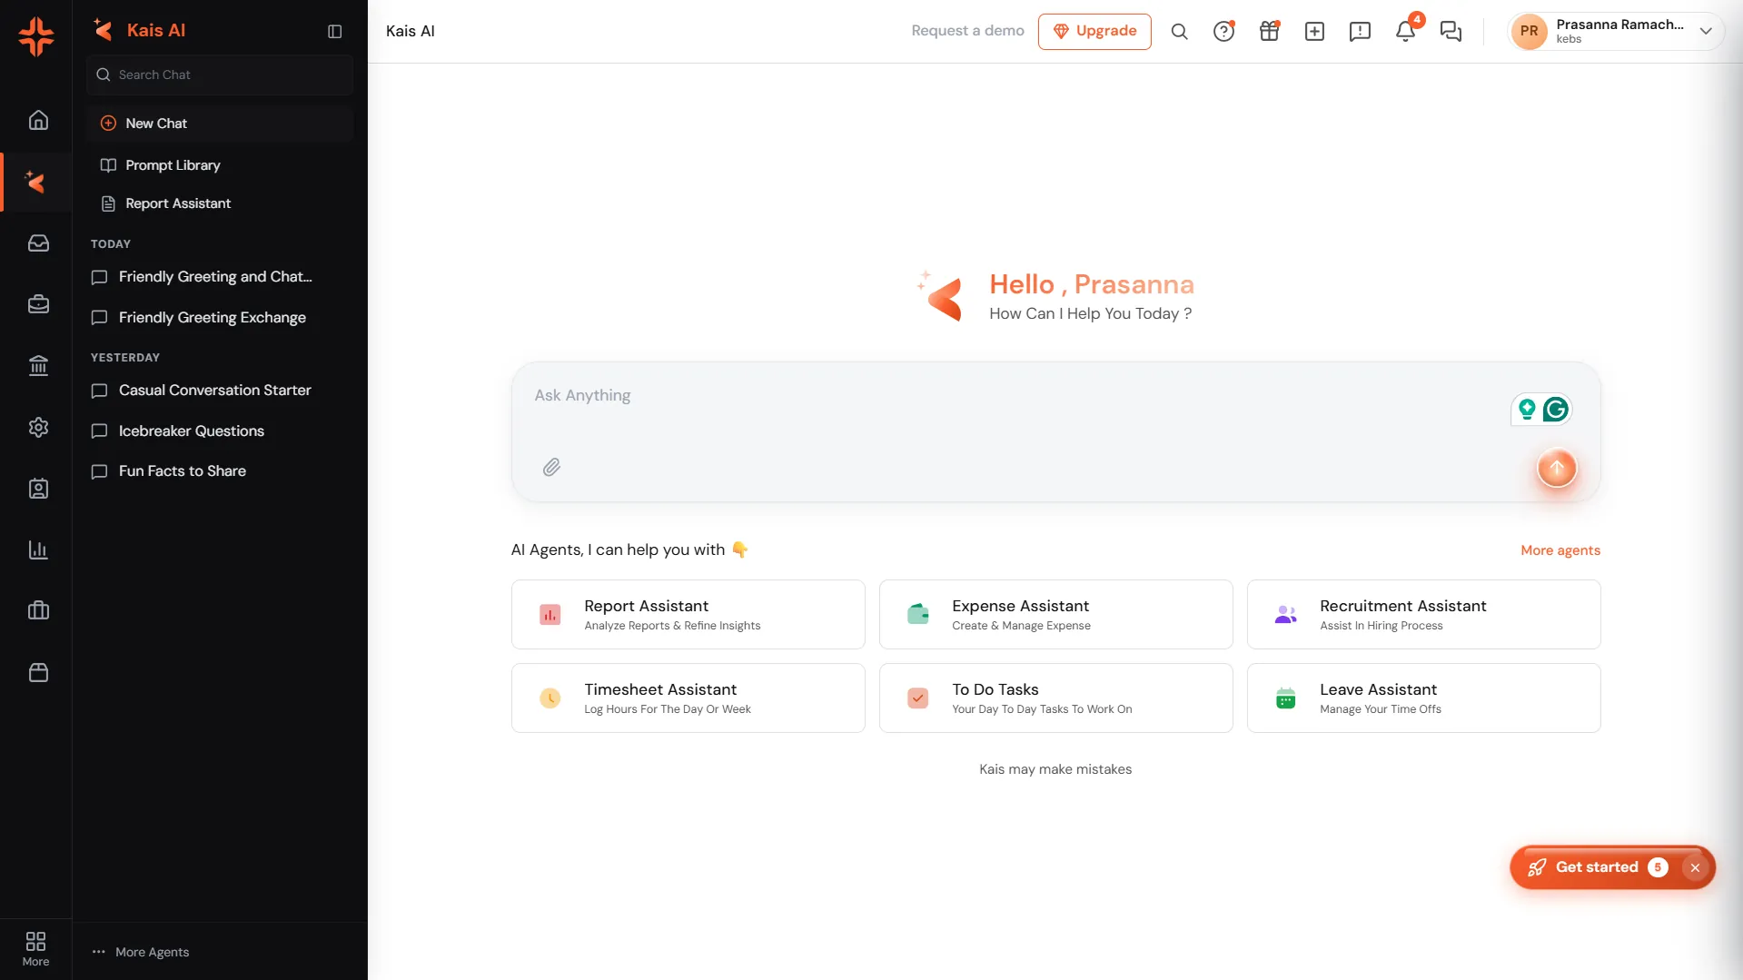The image size is (1743, 980).
Task: Click the attachment paperclip icon
Action: click(551, 467)
